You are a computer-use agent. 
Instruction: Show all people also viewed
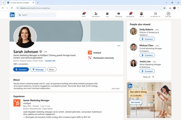point(148,77)
